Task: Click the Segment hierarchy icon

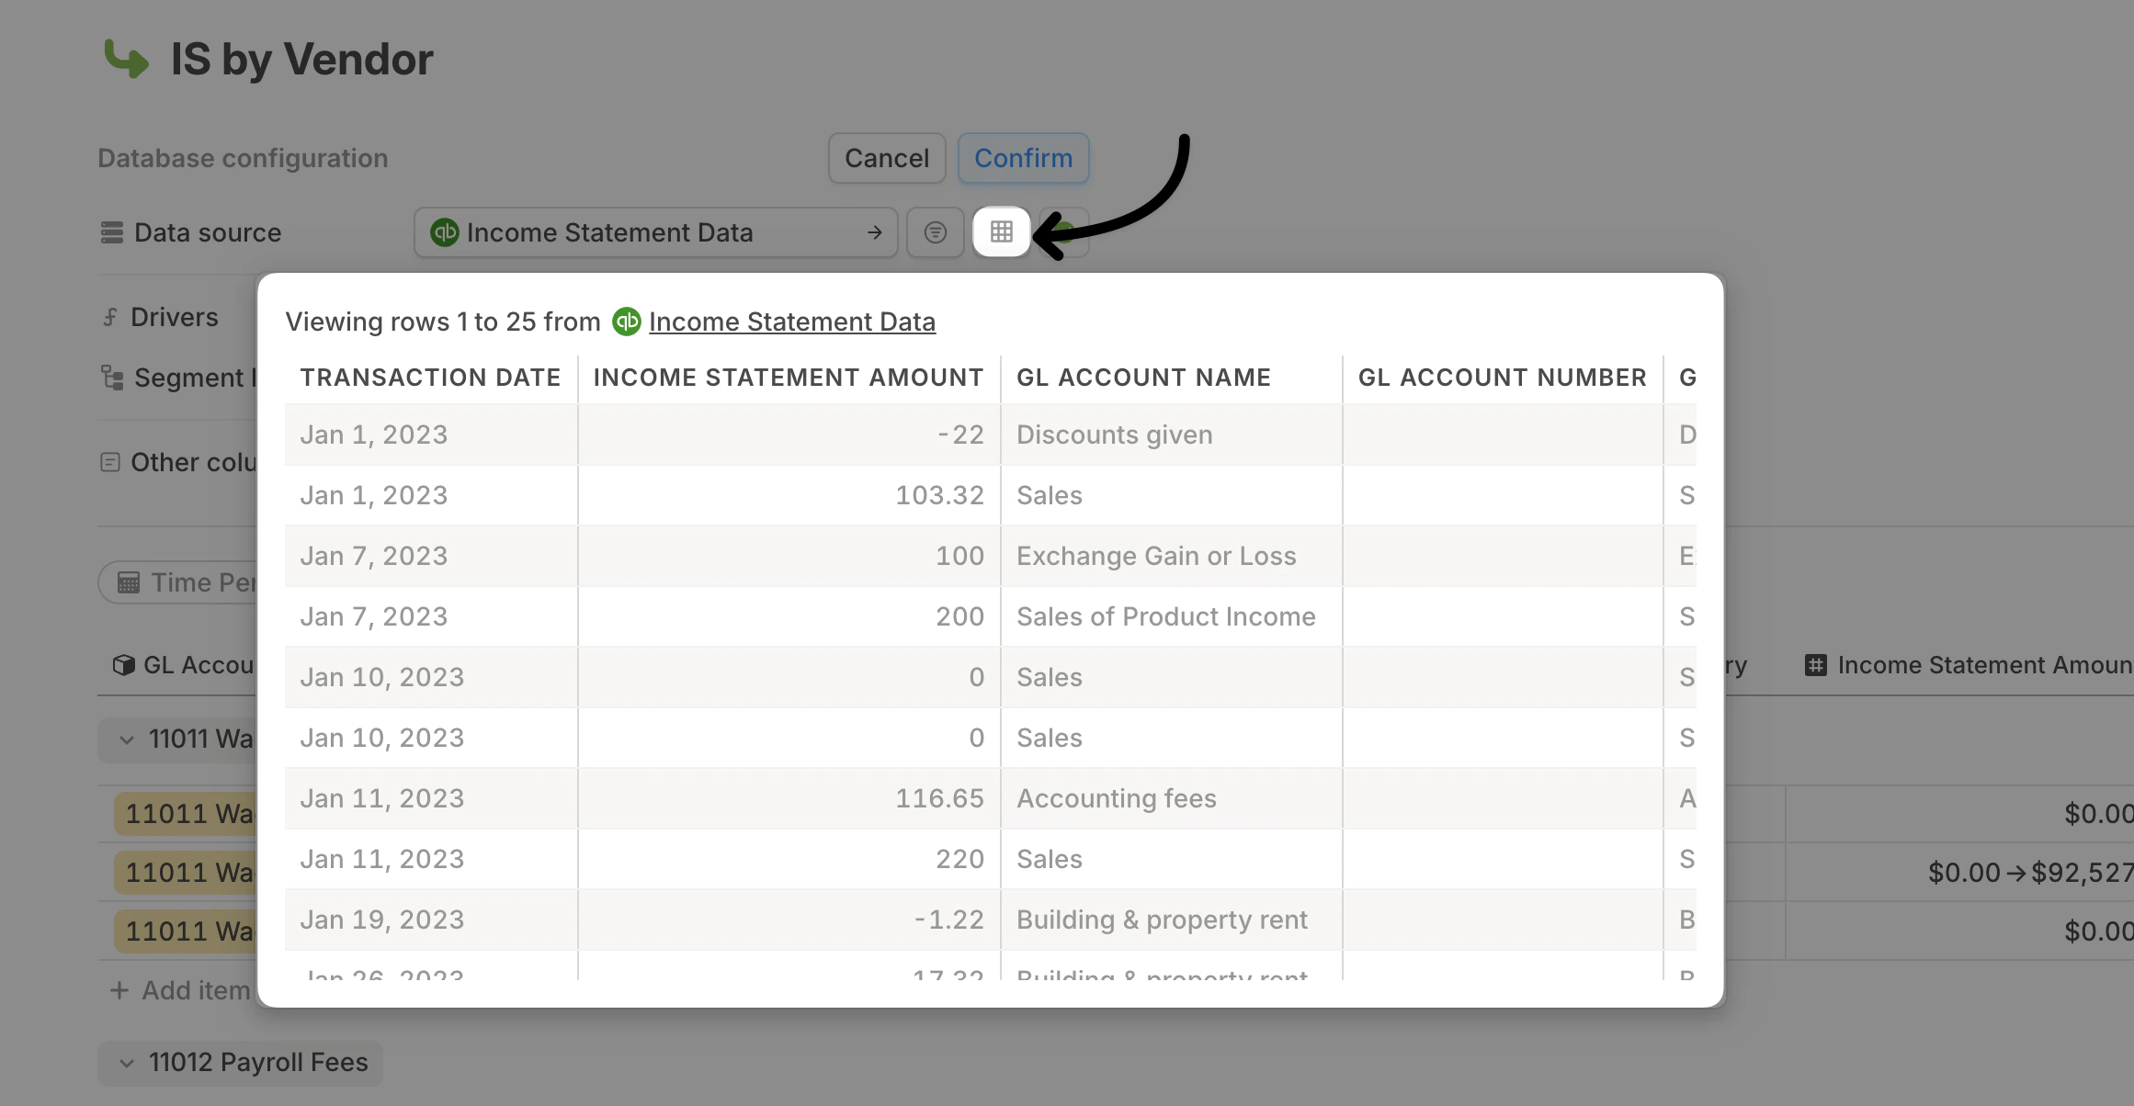Action: point(112,378)
